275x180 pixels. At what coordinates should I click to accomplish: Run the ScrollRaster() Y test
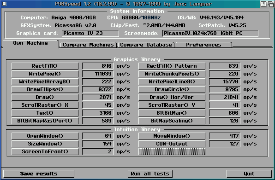pos(172,105)
